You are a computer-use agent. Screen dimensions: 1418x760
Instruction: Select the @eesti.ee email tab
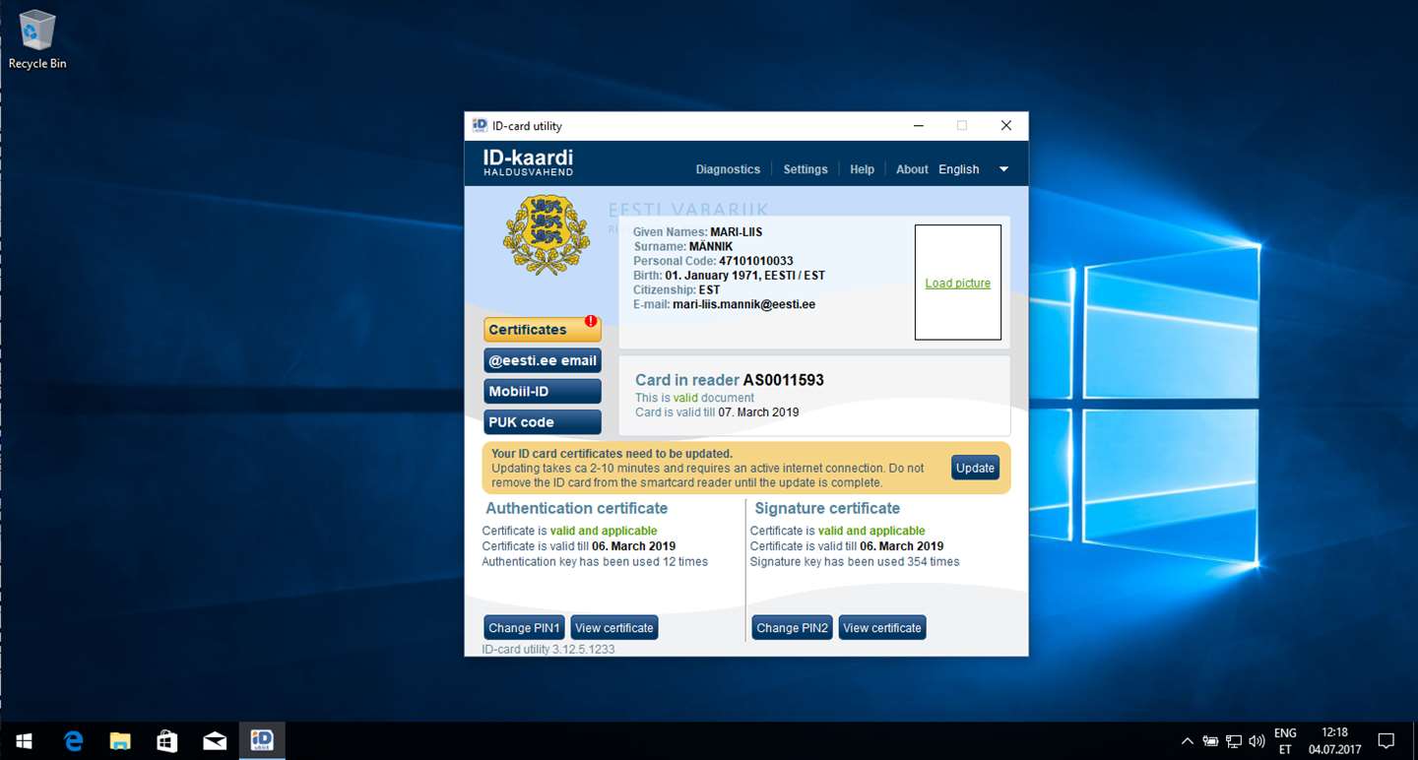point(543,360)
